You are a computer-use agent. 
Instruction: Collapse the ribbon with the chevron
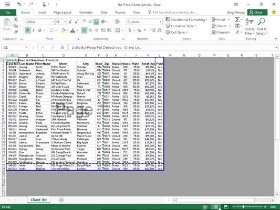click(x=276, y=39)
